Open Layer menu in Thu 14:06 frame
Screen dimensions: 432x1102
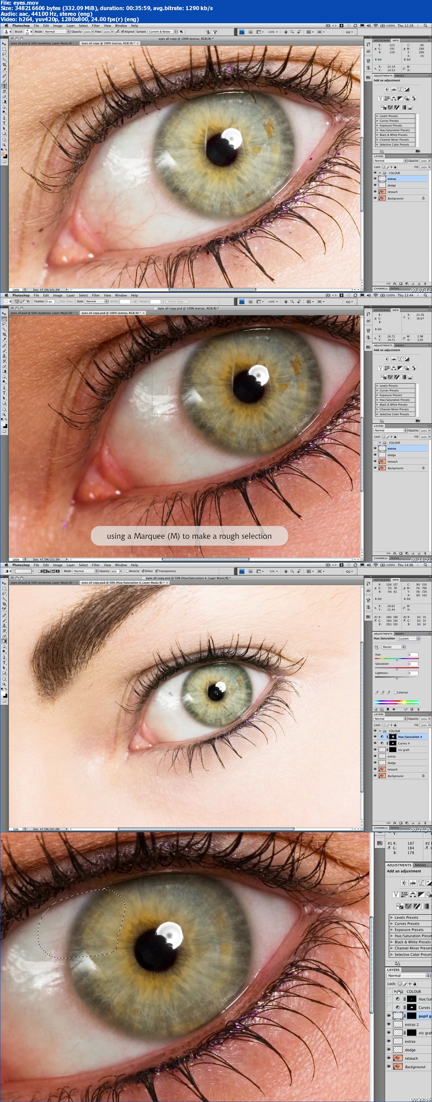(x=71, y=565)
